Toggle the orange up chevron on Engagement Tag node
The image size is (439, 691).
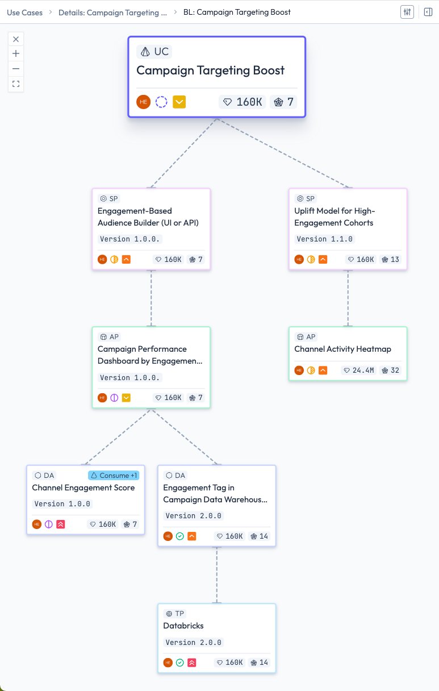click(x=192, y=536)
